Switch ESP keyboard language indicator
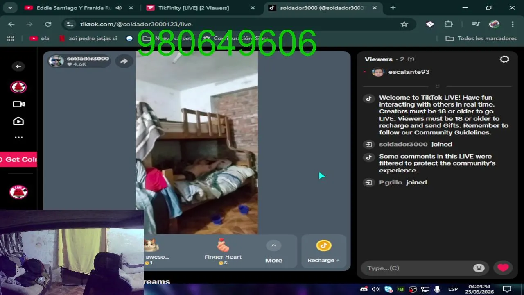This screenshot has width=524, height=295. click(453, 289)
